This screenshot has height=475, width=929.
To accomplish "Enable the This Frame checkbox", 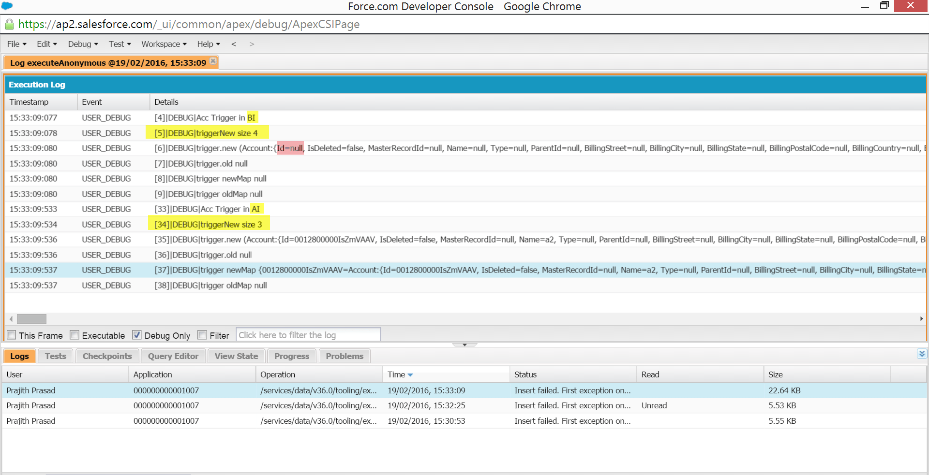I will [11, 335].
